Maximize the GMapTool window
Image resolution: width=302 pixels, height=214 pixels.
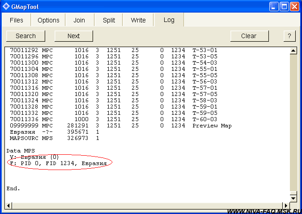coord(284,7)
